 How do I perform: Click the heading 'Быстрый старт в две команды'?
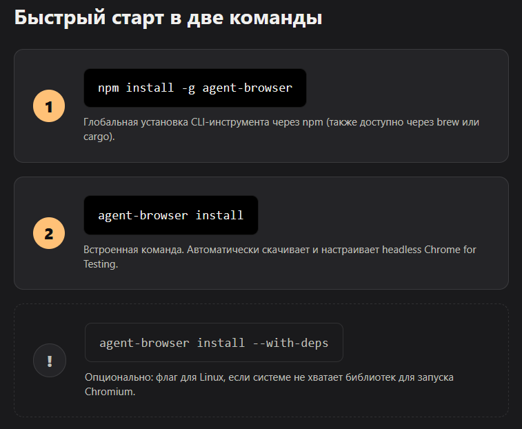pyautogui.click(x=168, y=17)
